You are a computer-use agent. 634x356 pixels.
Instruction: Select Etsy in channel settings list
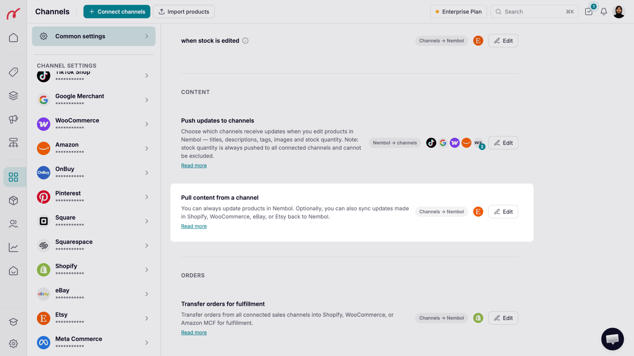pyautogui.click(x=93, y=318)
